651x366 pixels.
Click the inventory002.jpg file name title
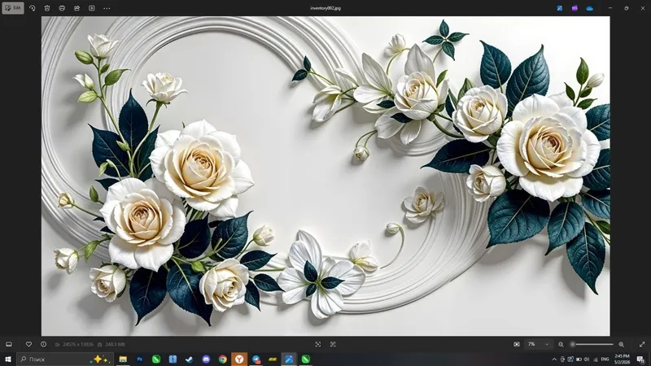325,8
